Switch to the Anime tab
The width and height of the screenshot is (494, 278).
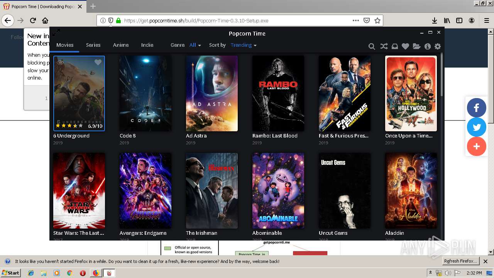coord(121,45)
